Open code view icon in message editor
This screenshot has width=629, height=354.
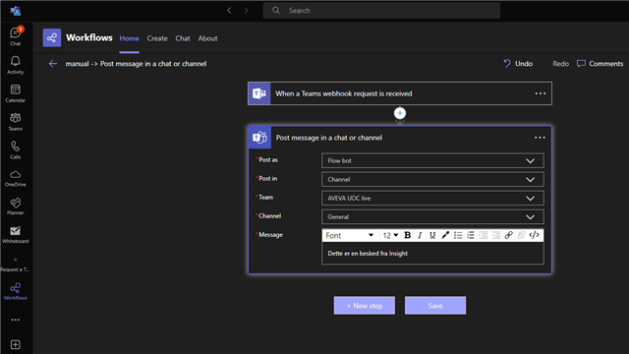(534, 235)
